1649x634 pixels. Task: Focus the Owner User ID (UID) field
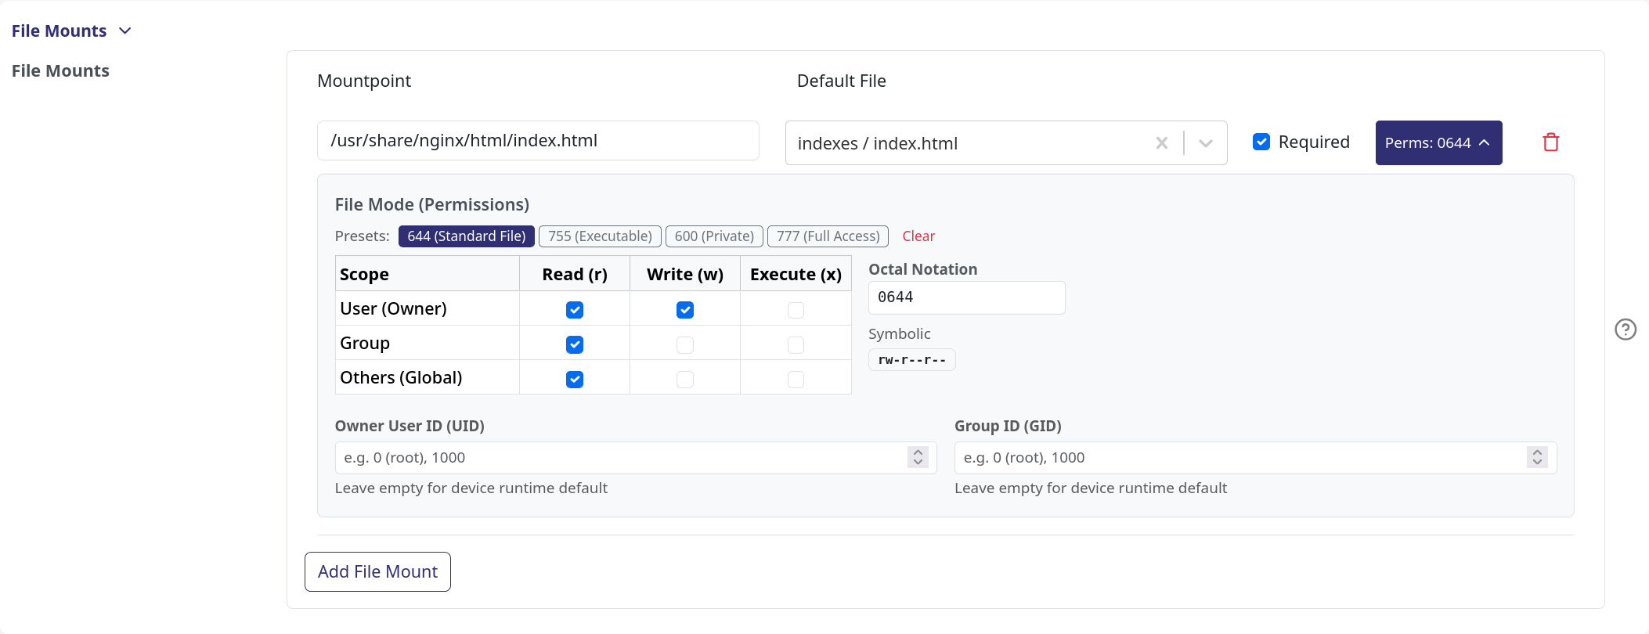[x=636, y=458]
